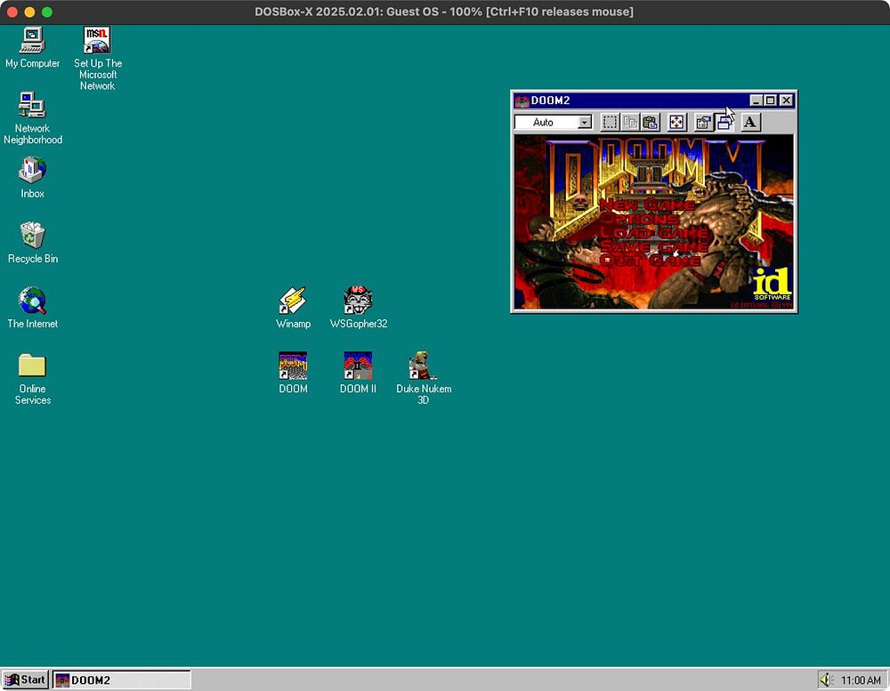The width and height of the screenshot is (890, 691).
Task: Open the Start menu
Action: point(25,679)
